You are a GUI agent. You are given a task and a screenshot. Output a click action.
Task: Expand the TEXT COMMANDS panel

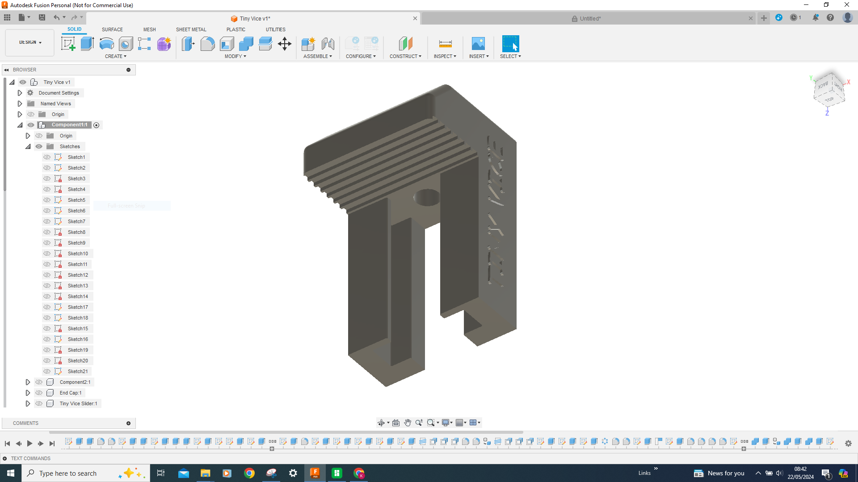point(5,458)
